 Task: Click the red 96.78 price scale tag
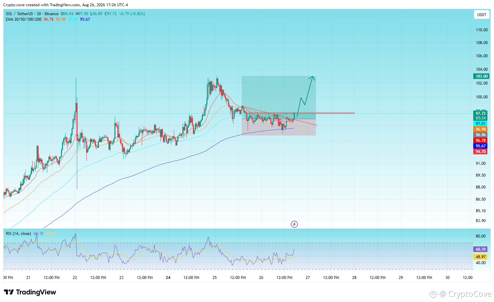[481, 140]
